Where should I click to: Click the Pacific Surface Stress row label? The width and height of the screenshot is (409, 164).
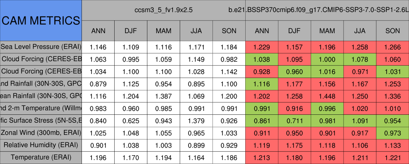(41, 120)
